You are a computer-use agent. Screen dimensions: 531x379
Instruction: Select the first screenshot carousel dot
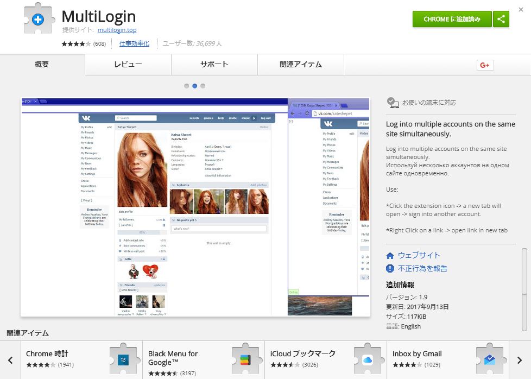coord(187,86)
